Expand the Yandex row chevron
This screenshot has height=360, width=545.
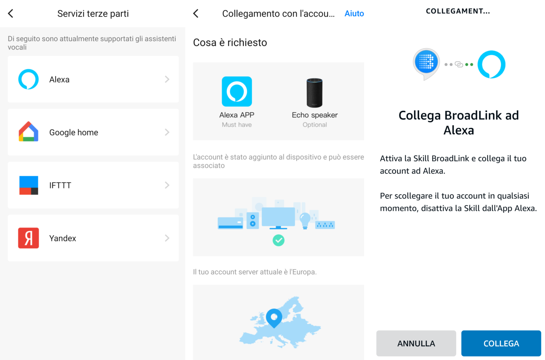click(167, 238)
